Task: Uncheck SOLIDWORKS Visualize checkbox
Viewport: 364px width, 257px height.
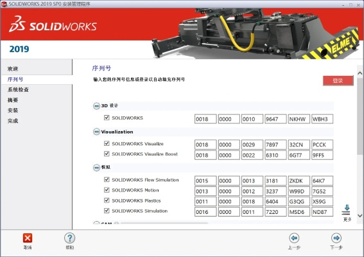Action: click(107, 143)
